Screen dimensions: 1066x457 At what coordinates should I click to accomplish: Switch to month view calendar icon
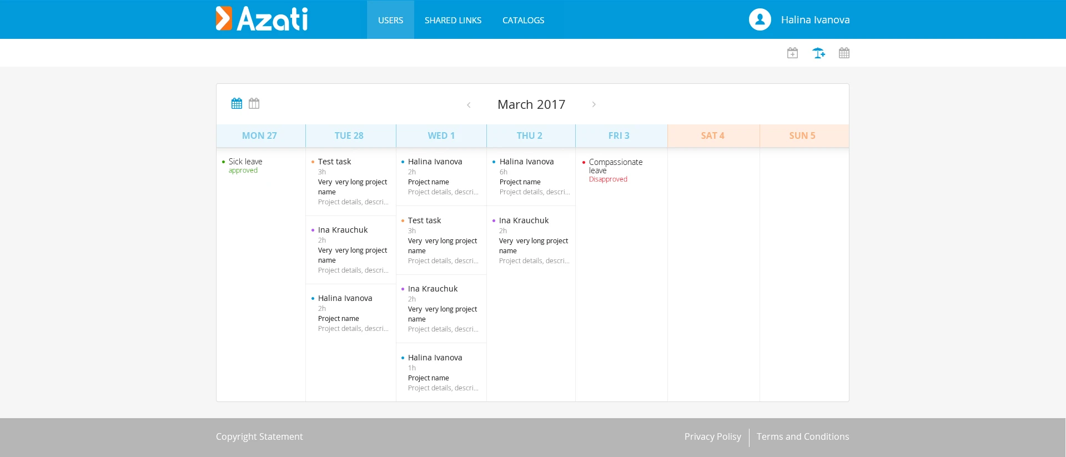tap(237, 103)
